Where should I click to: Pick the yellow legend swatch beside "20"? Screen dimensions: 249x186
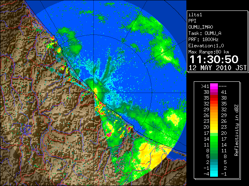(x=214, y=127)
